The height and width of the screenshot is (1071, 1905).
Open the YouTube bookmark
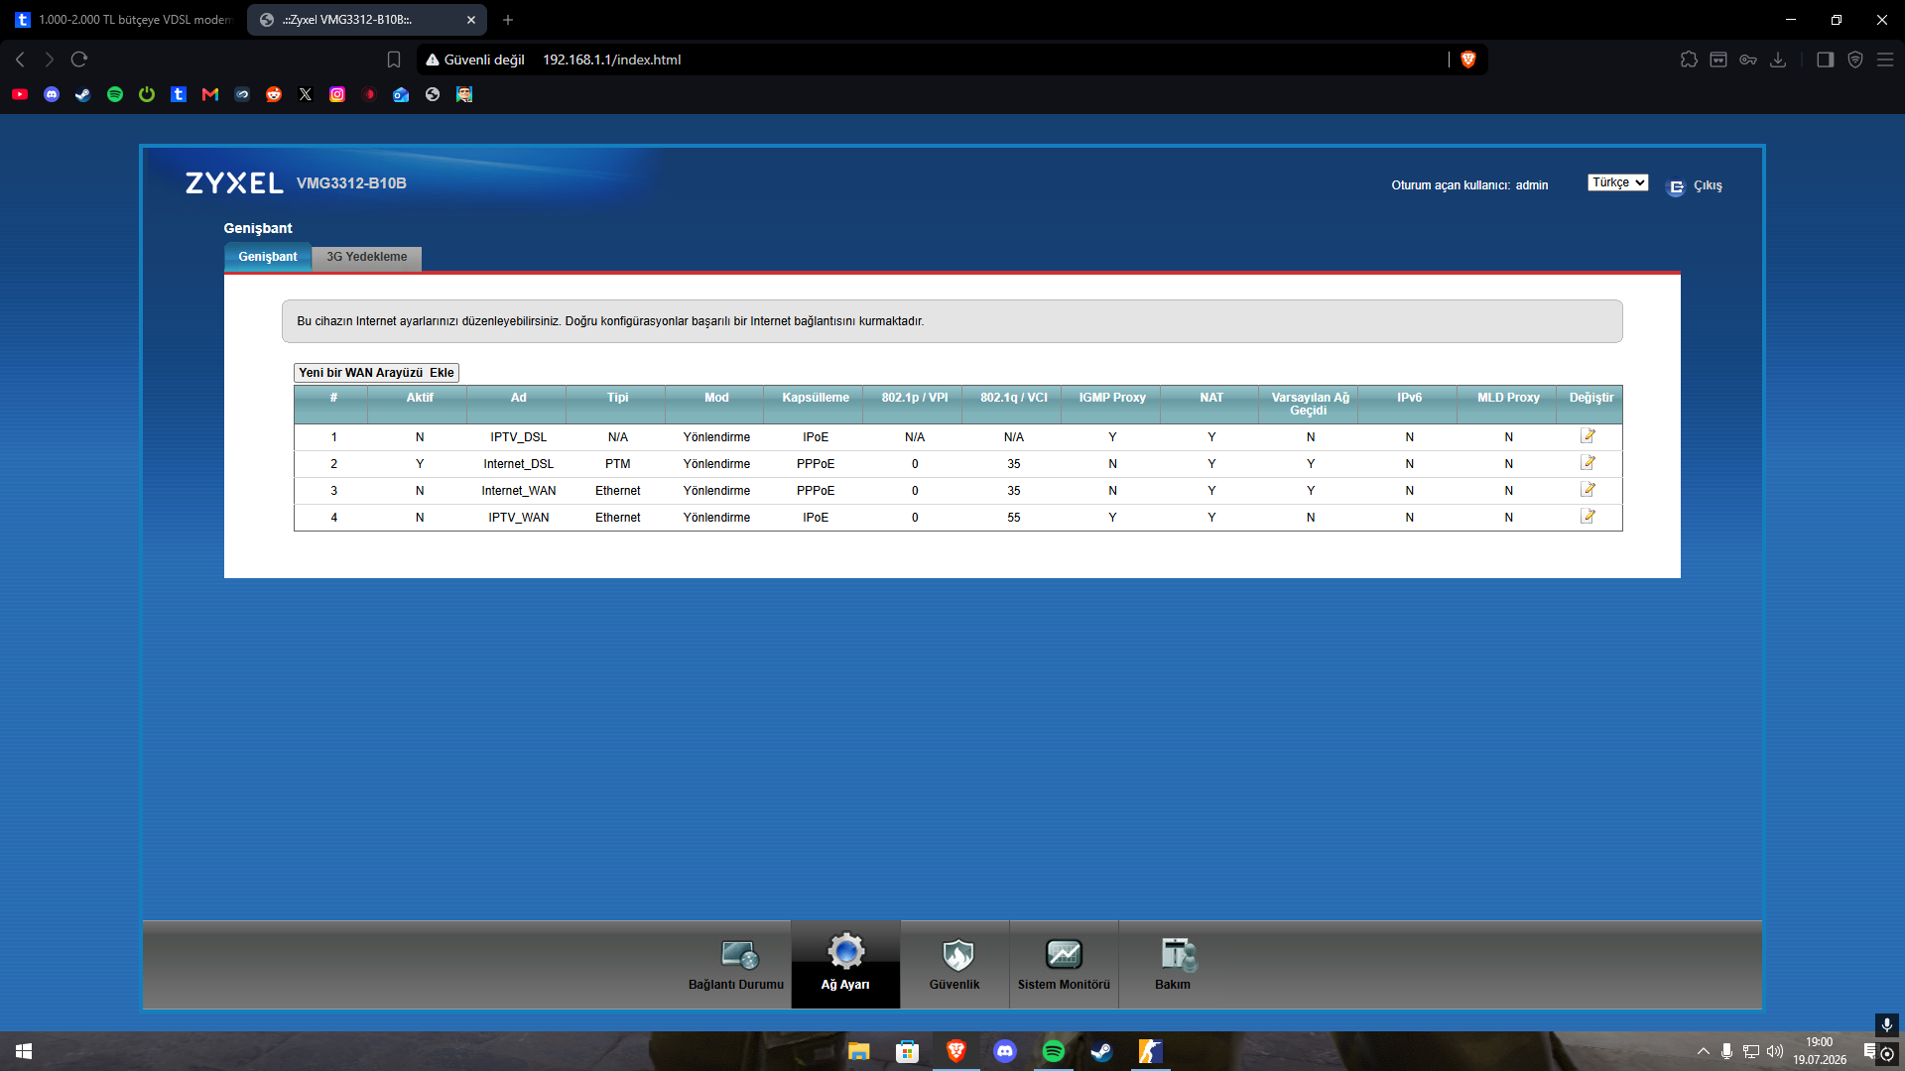click(x=20, y=94)
